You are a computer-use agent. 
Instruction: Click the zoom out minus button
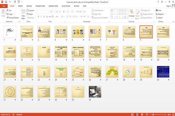pos(150,115)
